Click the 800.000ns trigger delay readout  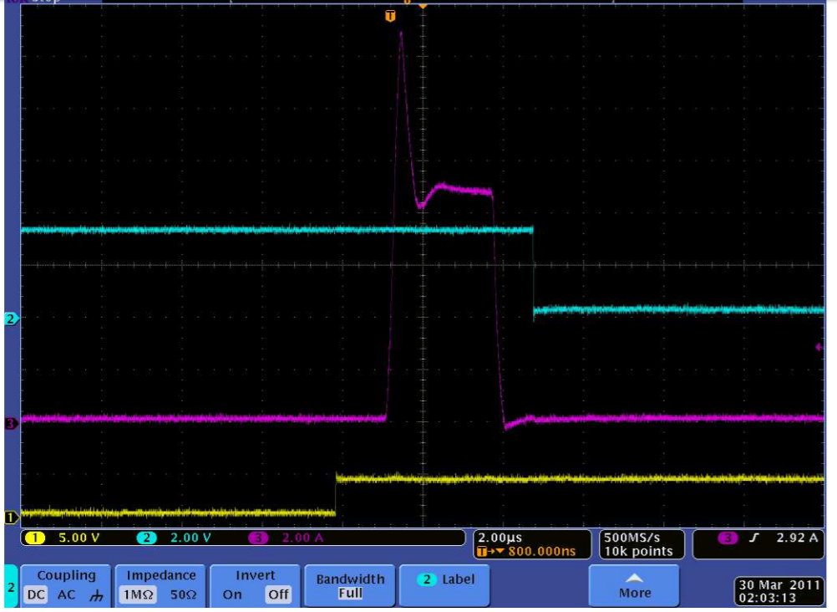(541, 552)
